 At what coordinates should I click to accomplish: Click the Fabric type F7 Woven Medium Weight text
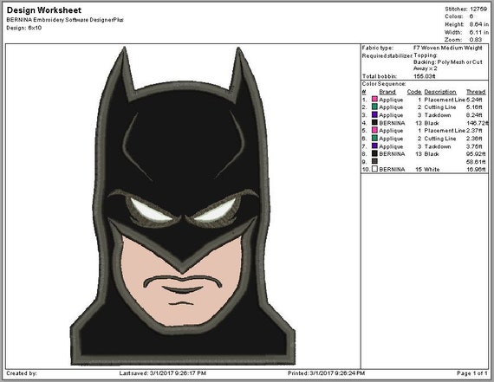448,48
